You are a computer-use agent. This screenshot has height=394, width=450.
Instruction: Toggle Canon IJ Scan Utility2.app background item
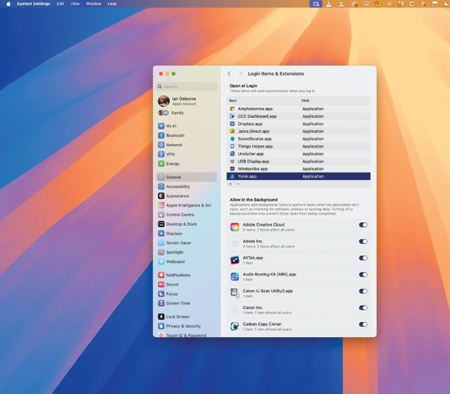pyautogui.click(x=363, y=292)
